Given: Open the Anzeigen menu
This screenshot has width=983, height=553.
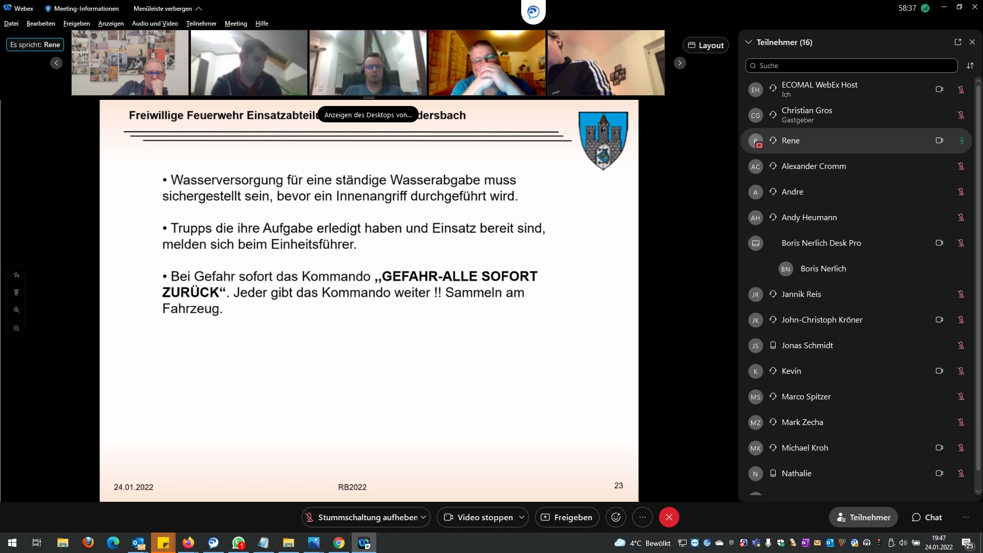Looking at the screenshot, I should [x=111, y=24].
